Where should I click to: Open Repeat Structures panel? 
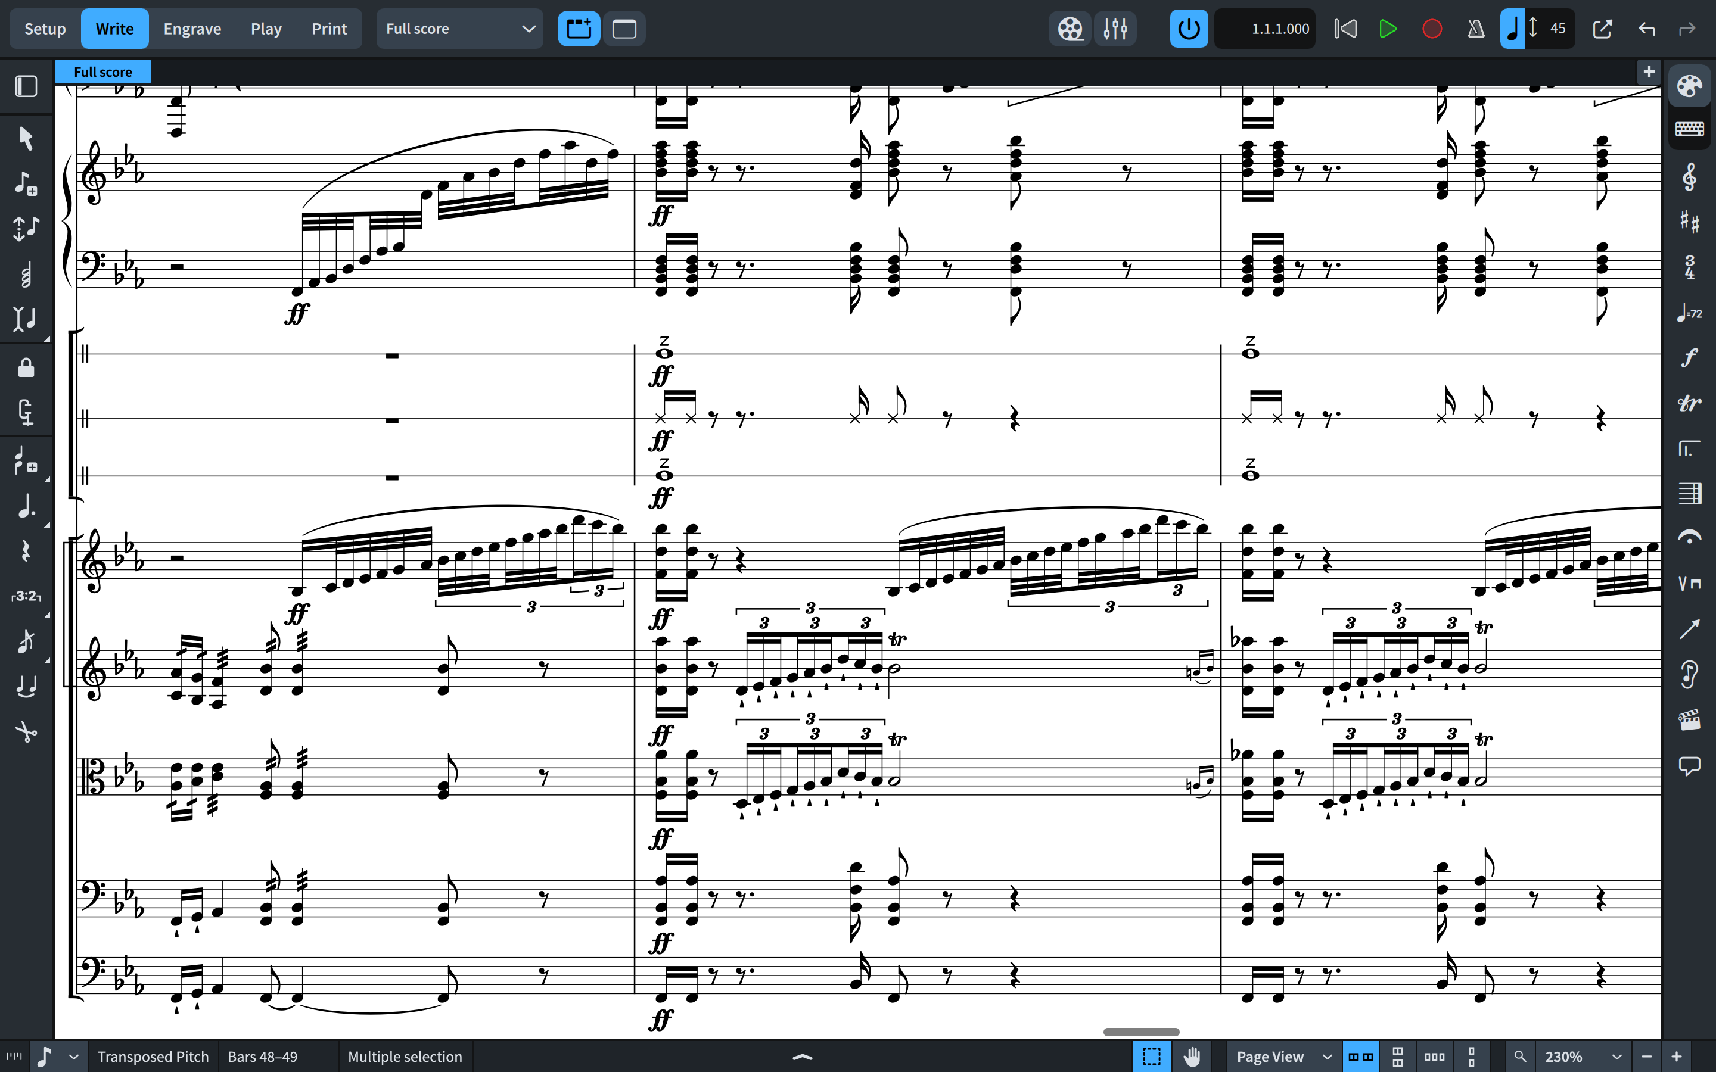pyautogui.click(x=1689, y=448)
